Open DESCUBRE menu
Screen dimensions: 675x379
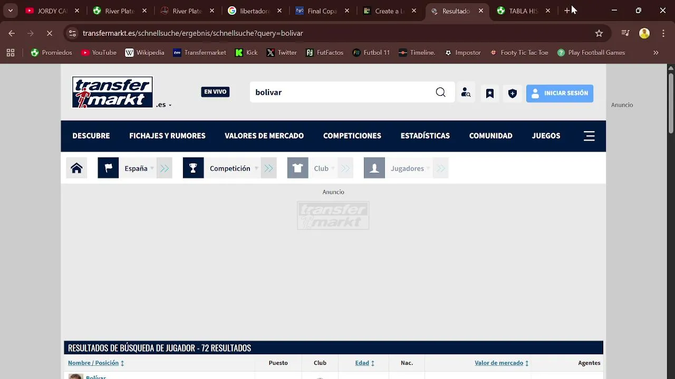pos(91,136)
